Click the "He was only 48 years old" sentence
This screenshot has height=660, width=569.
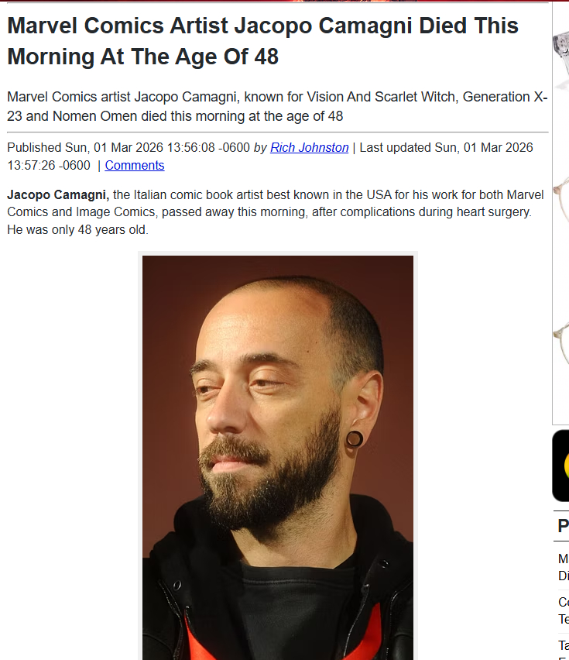click(x=77, y=230)
